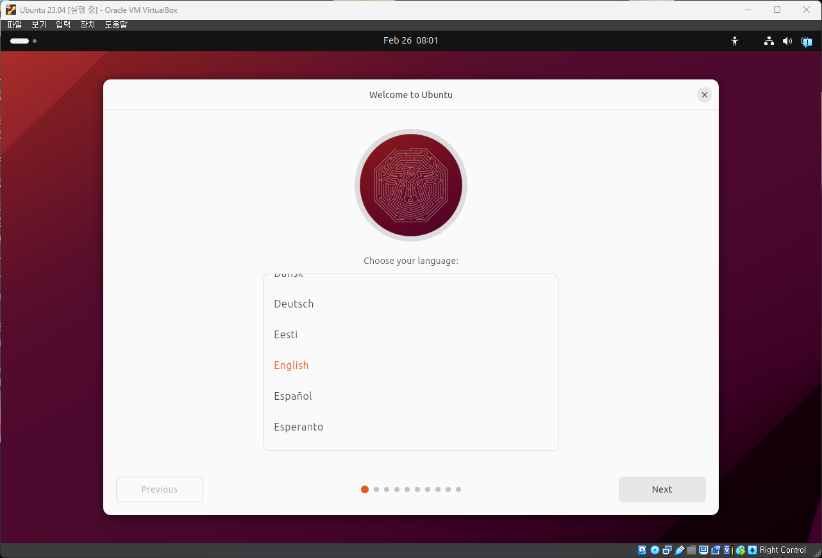Click the volume speaker icon in top bar
Viewport: 822px width, 558px height.
[787, 41]
